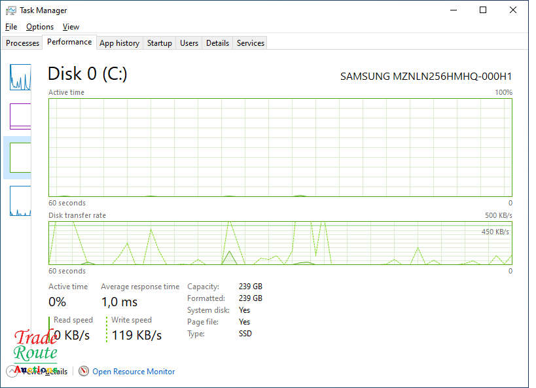Click the highlighted Disk 0 sidebar thumbnail

coord(20,158)
